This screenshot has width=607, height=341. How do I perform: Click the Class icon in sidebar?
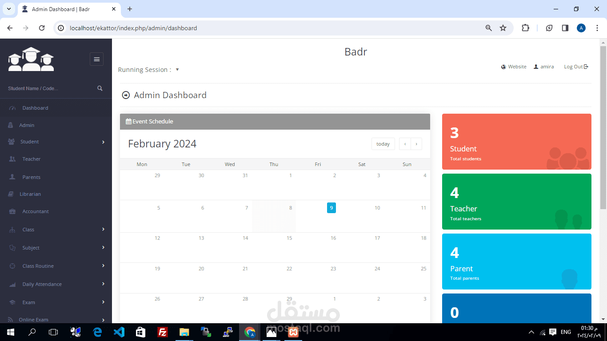pyautogui.click(x=12, y=230)
